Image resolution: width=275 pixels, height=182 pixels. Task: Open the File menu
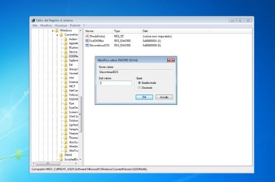(x=35, y=25)
